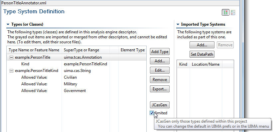The height and width of the screenshot is (132, 273).
Task: Remove the selected type with Remove button
Action: (160, 80)
